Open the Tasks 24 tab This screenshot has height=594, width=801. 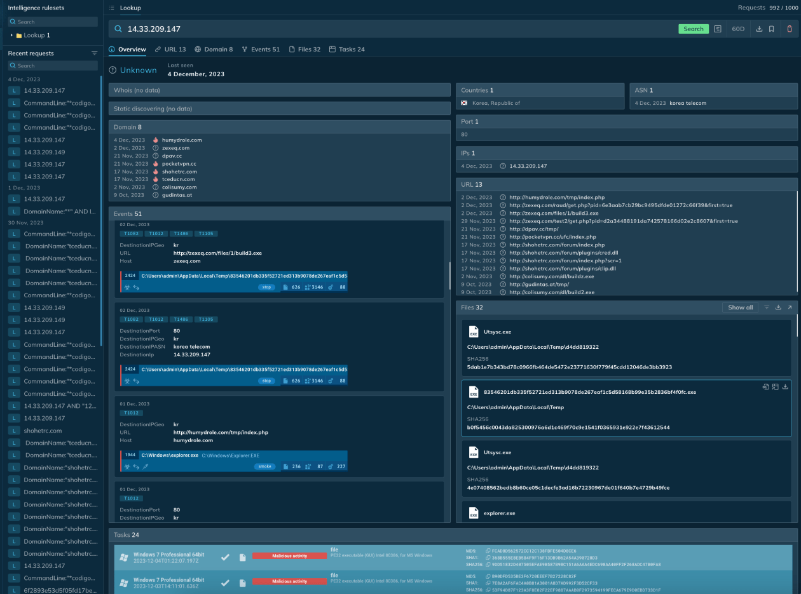pyautogui.click(x=346, y=50)
